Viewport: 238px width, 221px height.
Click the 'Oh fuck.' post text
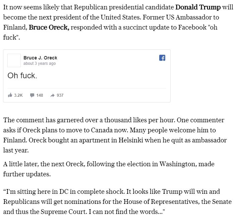pos(22,76)
